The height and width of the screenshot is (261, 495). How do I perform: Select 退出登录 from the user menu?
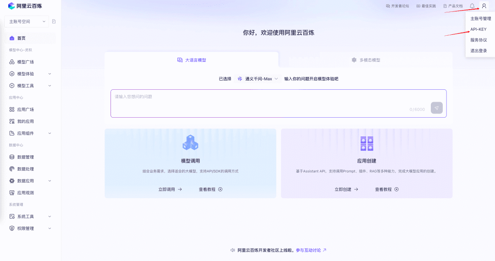coord(478,51)
